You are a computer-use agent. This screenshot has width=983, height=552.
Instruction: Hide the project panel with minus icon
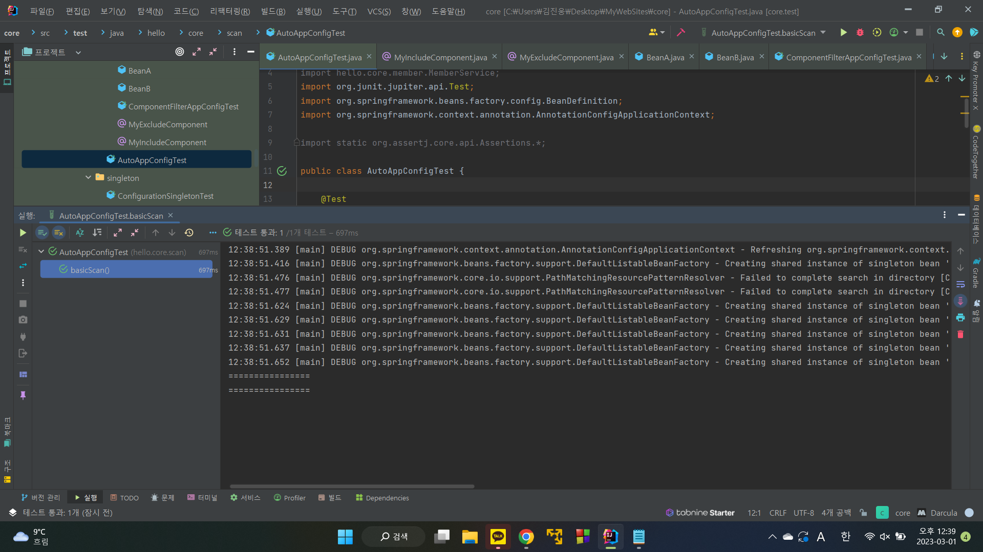pyautogui.click(x=250, y=52)
